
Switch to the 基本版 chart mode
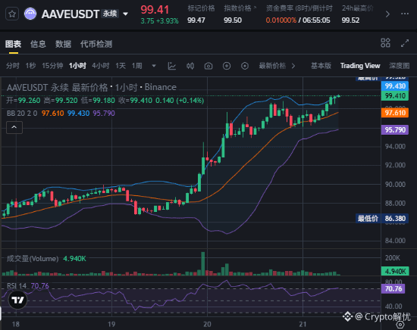(x=321, y=66)
